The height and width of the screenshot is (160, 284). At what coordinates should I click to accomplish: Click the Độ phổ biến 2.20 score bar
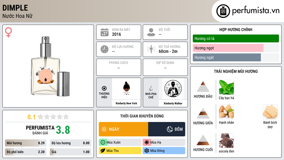pos(26,152)
